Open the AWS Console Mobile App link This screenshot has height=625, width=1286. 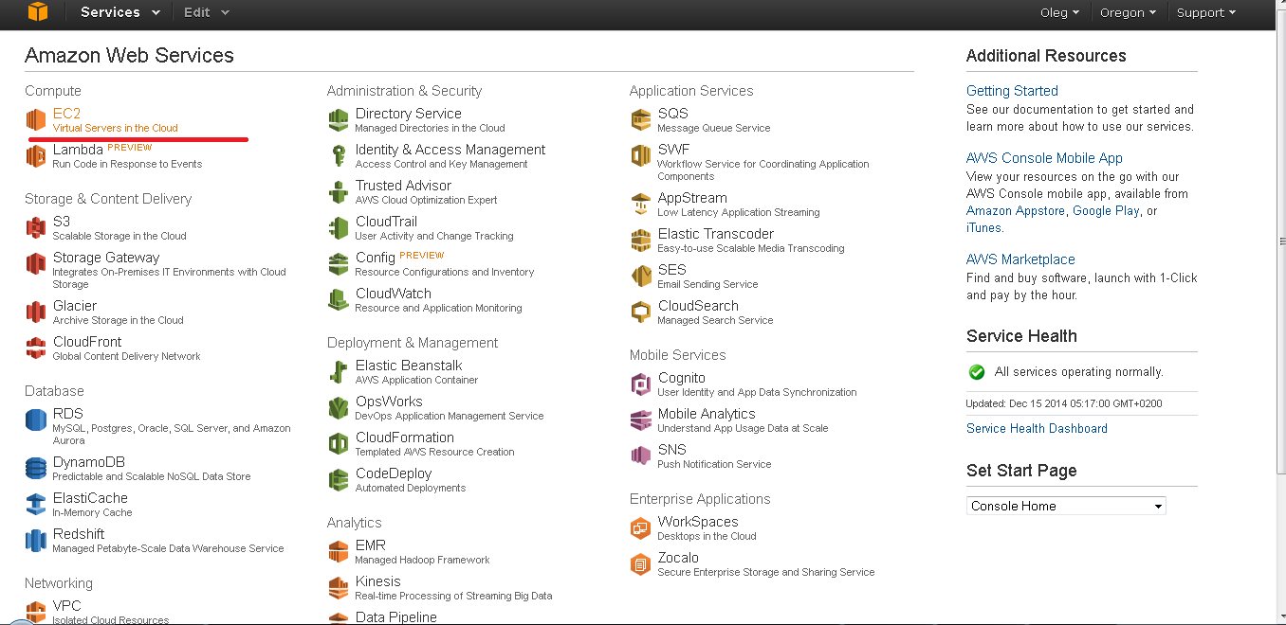pos(1044,158)
